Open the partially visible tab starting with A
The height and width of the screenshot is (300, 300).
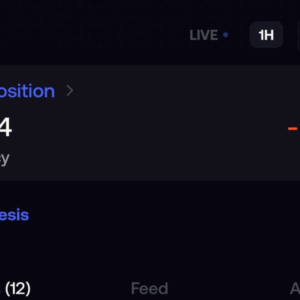tap(295, 288)
